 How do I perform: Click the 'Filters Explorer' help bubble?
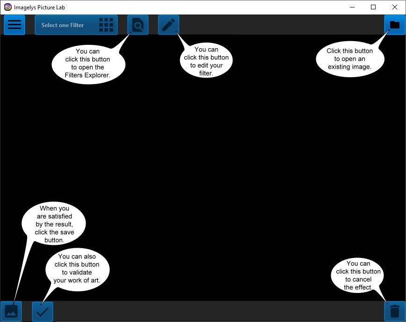88,63
